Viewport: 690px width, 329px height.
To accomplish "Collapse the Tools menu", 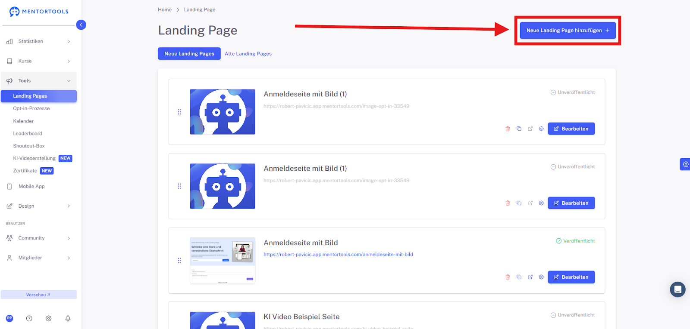I will 39,81.
